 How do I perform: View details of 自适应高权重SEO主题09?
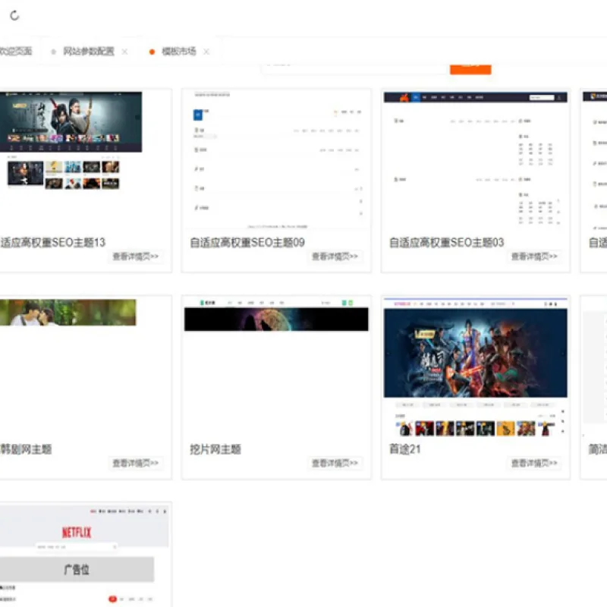(x=335, y=256)
